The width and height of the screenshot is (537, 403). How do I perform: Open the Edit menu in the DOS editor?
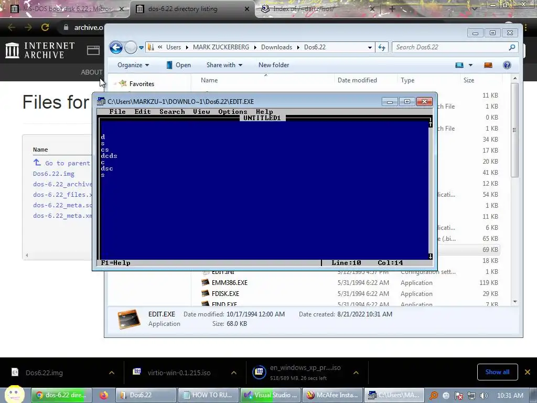[x=143, y=112]
